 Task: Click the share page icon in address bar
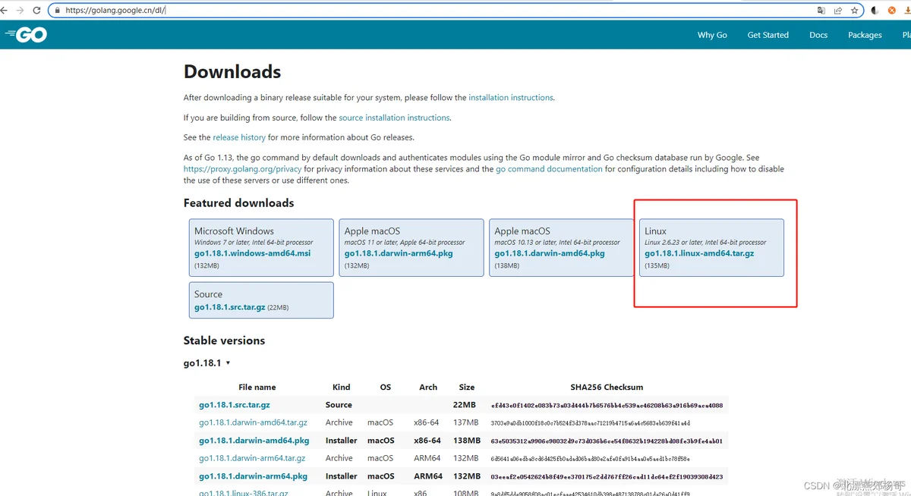point(838,11)
